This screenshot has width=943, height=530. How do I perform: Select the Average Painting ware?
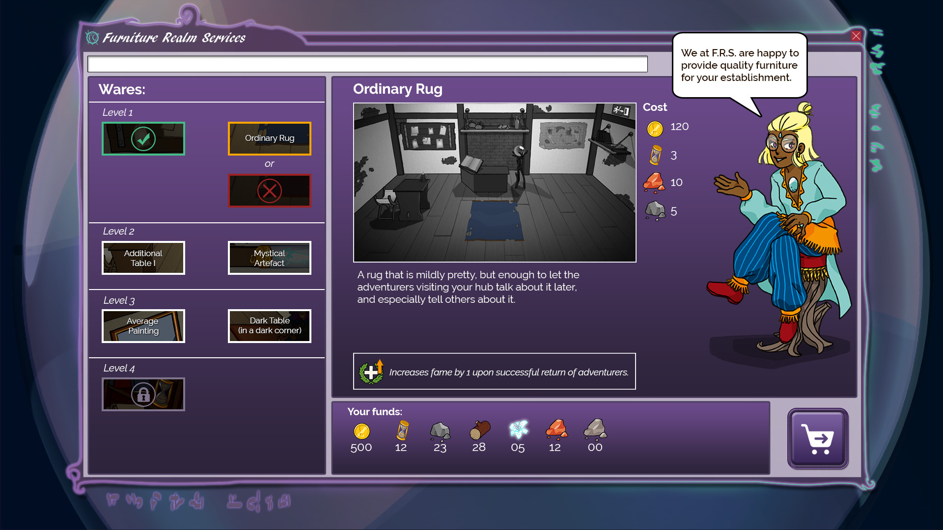[x=143, y=326]
